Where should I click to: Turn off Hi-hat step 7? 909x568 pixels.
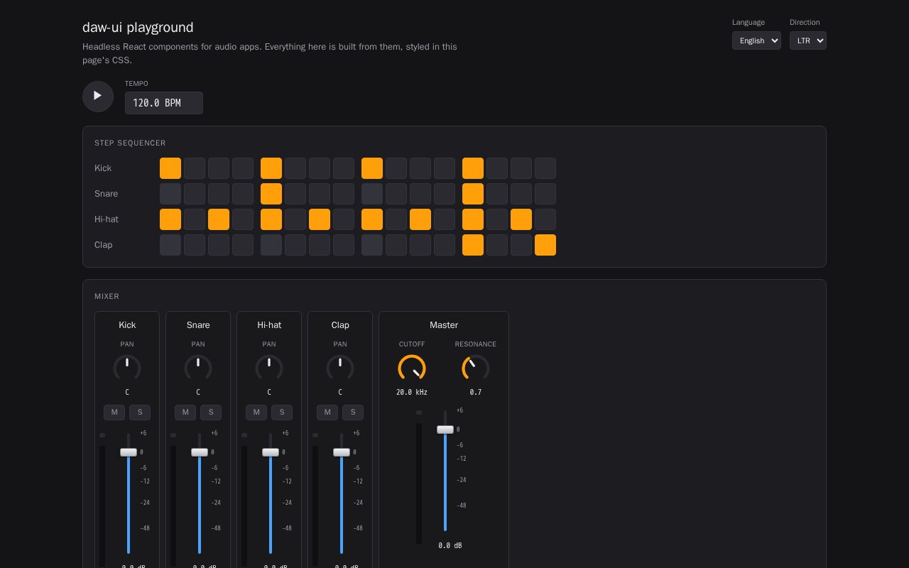pos(320,219)
